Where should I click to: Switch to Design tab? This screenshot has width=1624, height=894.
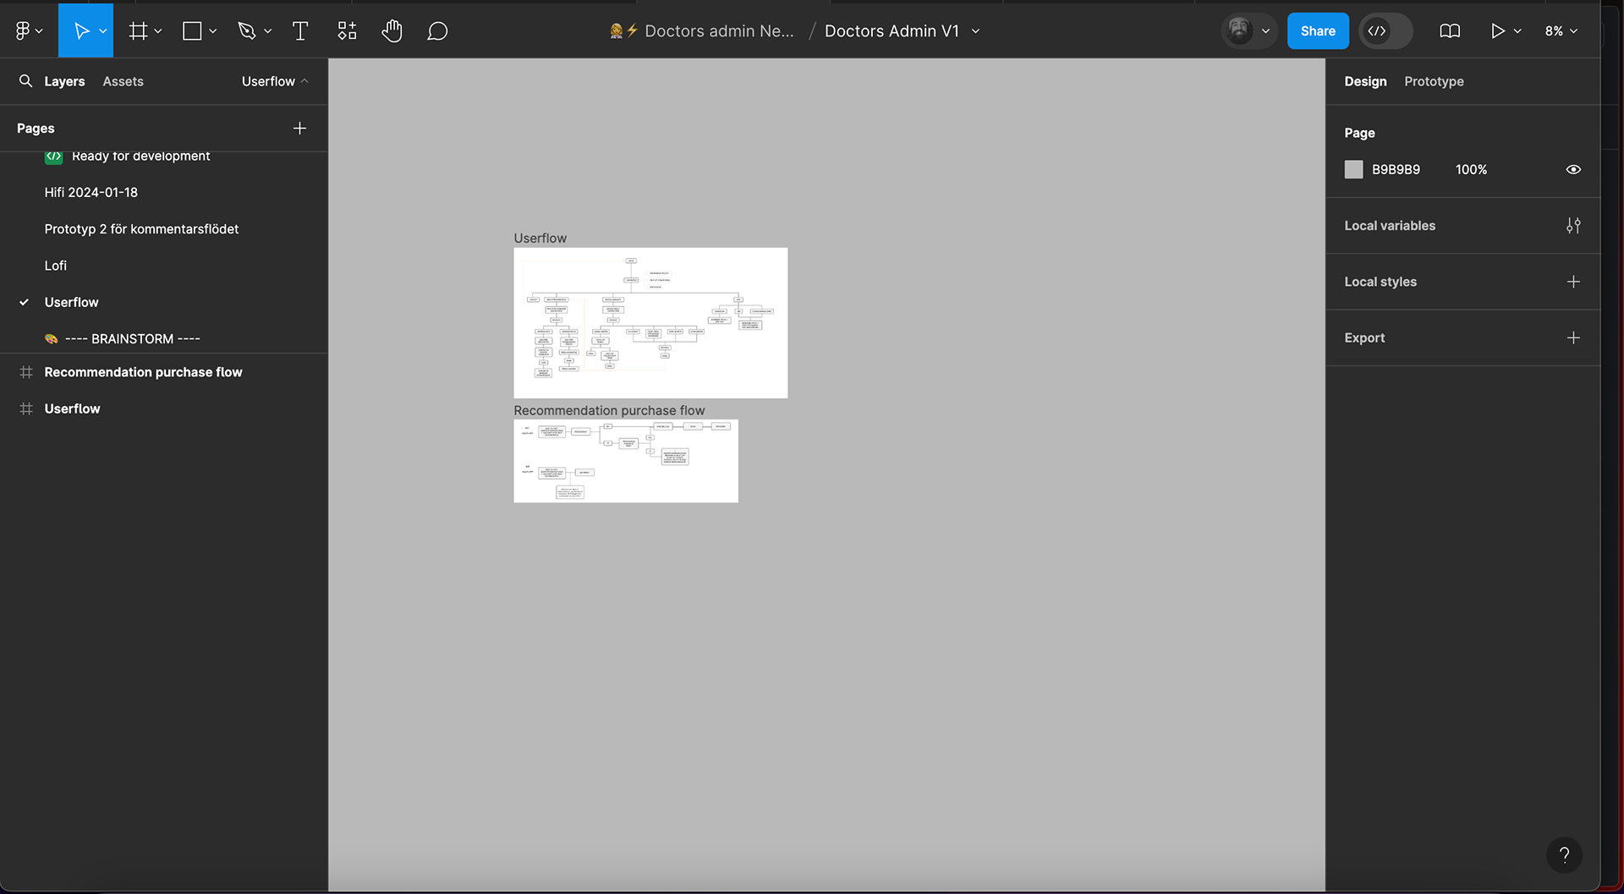[1365, 81]
